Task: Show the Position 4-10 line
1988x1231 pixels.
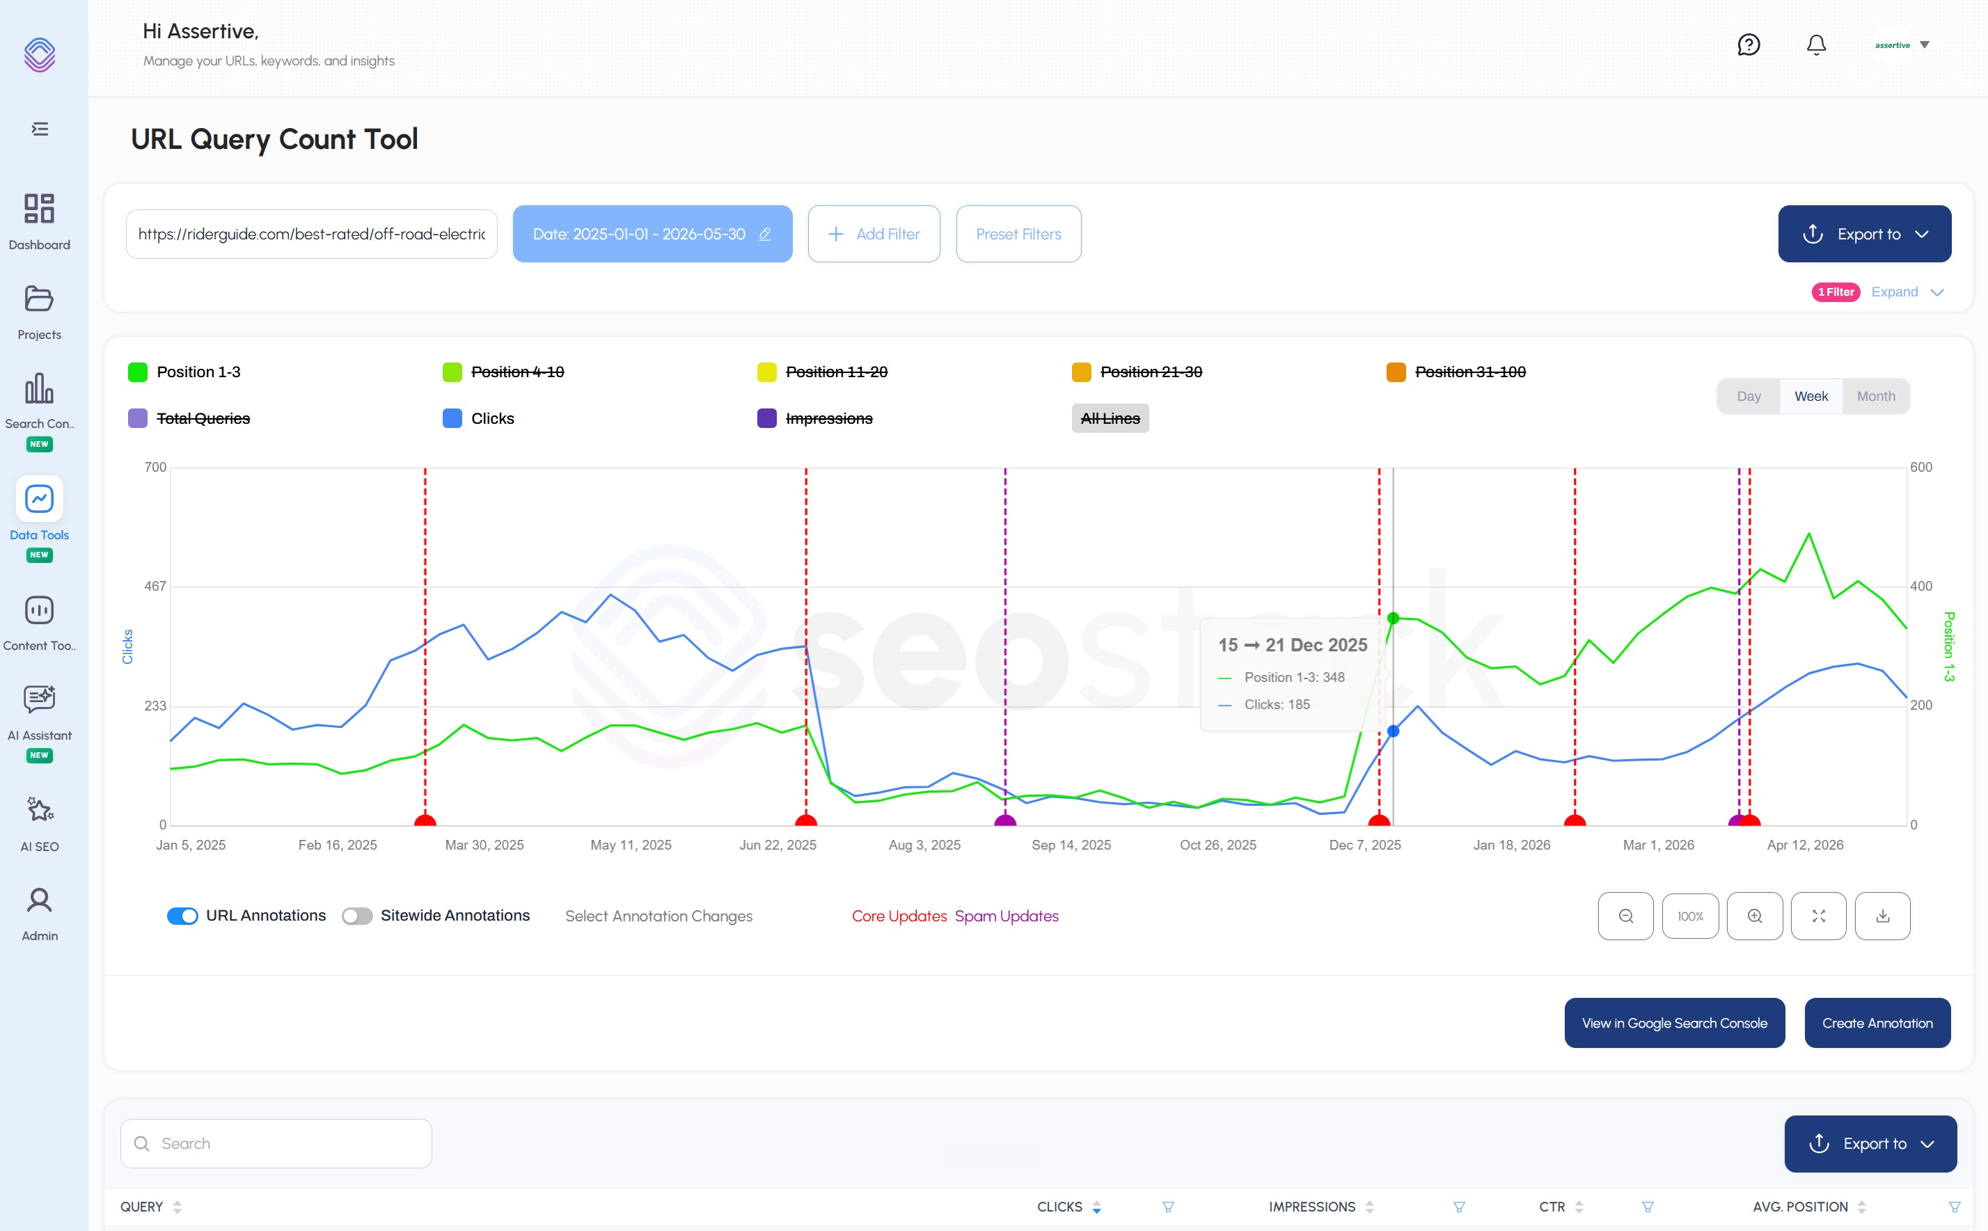Action: (x=503, y=372)
